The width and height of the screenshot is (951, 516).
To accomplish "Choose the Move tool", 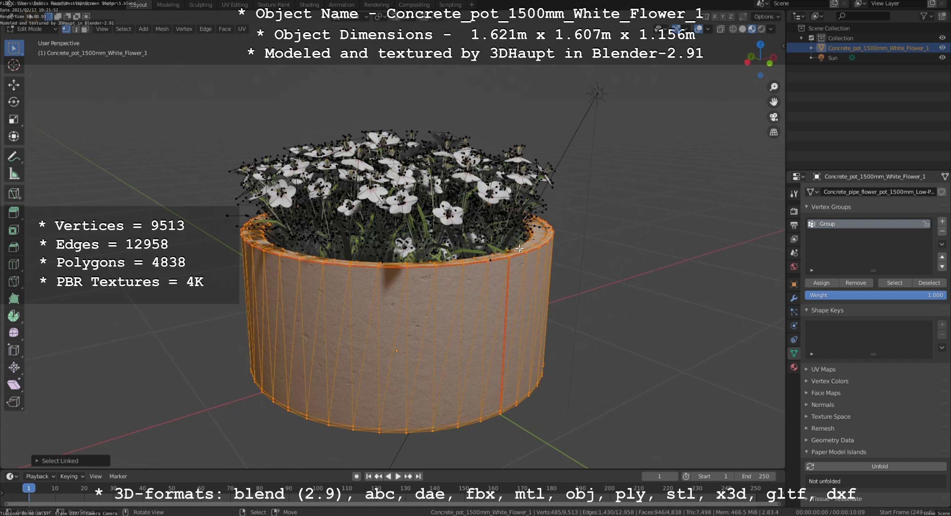I will [x=14, y=85].
